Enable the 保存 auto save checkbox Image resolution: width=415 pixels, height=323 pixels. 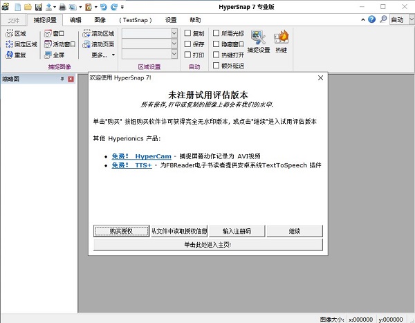tap(187, 44)
